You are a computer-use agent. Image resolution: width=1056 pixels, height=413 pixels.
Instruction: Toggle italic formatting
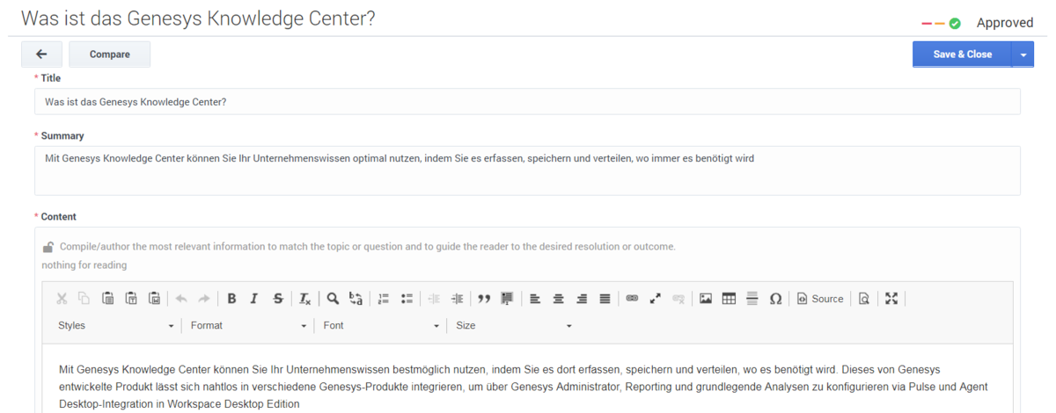[x=254, y=299]
